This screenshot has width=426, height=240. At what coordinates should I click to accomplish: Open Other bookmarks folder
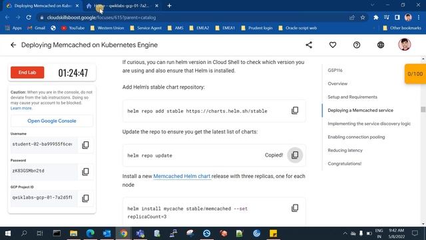pyautogui.click(x=402, y=28)
